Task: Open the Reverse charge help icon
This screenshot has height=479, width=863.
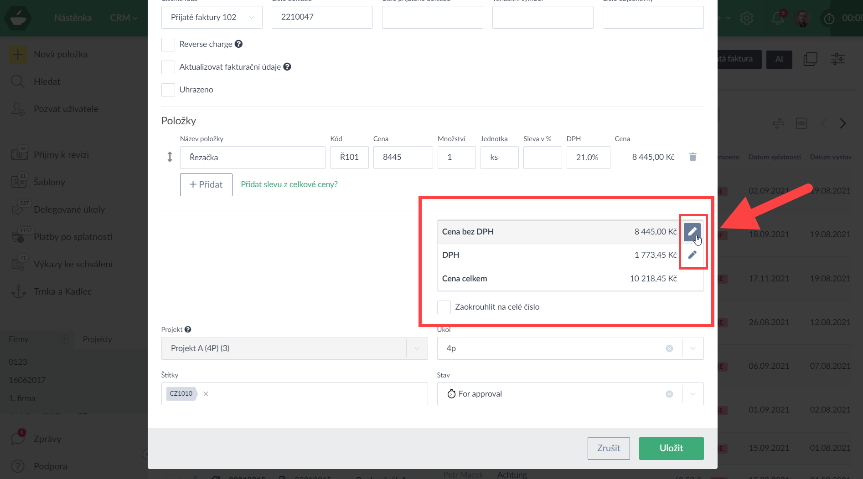Action: coord(238,44)
